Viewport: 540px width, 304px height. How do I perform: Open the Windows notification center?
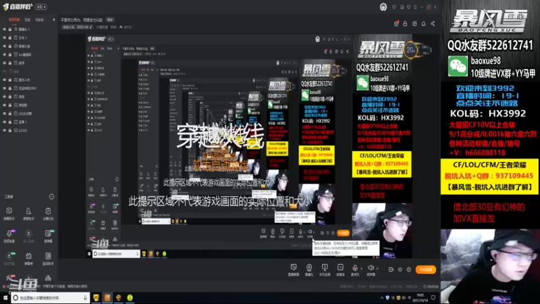[433, 298]
